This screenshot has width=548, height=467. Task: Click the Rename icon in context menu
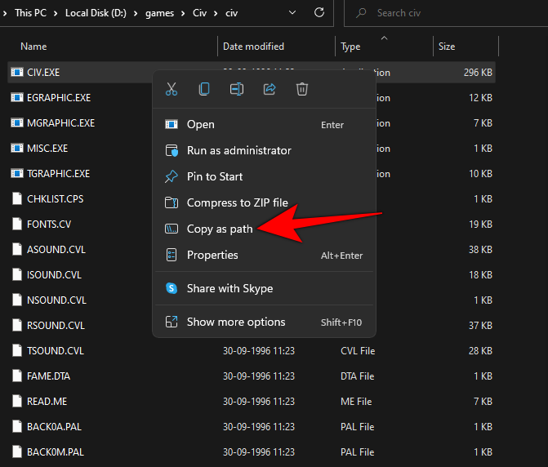tap(237, 89)
